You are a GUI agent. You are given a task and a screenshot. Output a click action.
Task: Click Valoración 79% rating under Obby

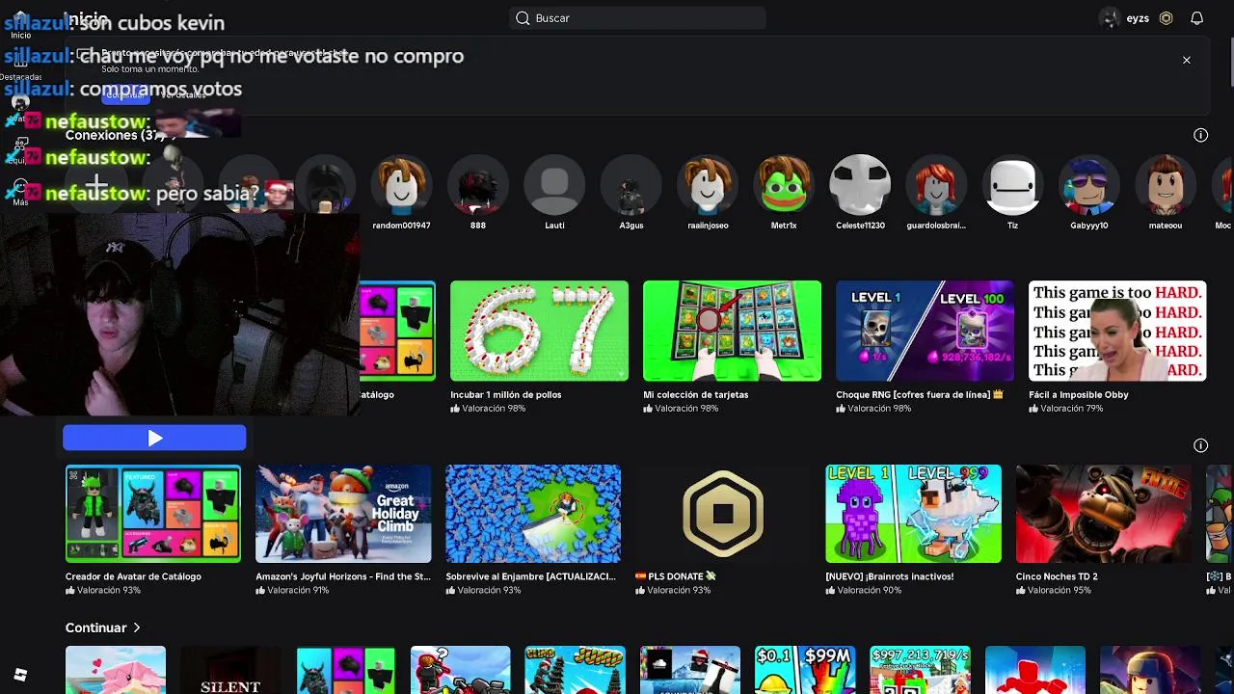(1065, 409)
